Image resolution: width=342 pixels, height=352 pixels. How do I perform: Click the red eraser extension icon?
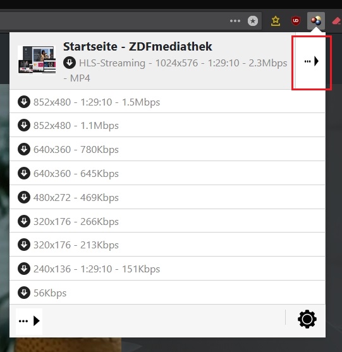tap(336, 21)
